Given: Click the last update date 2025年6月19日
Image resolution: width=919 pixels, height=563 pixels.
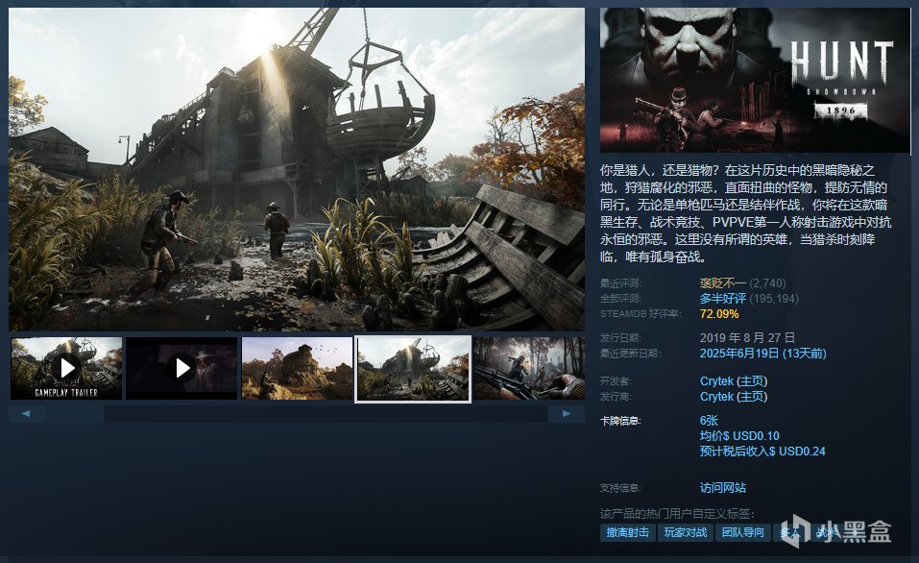Looking at the screenshot, I should tap(763, 353).
